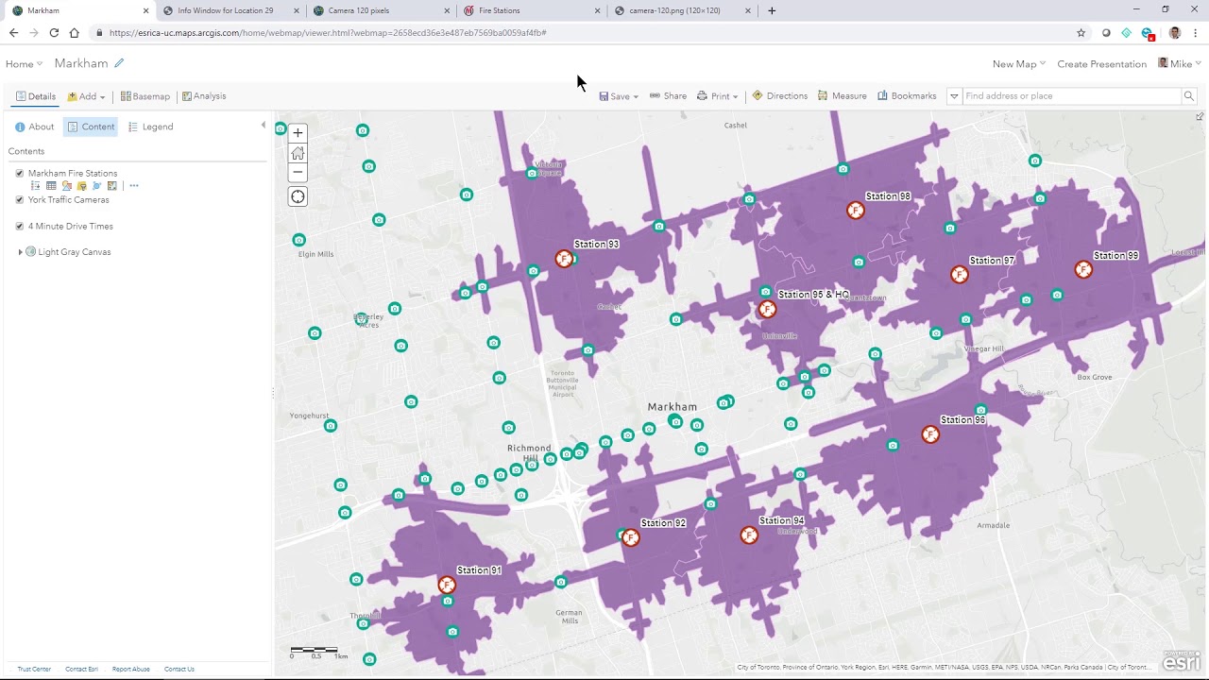The height and width of the screenshot is (680, 1209).
Task: Click Create Presentation link
Action: coord(1101,64)
